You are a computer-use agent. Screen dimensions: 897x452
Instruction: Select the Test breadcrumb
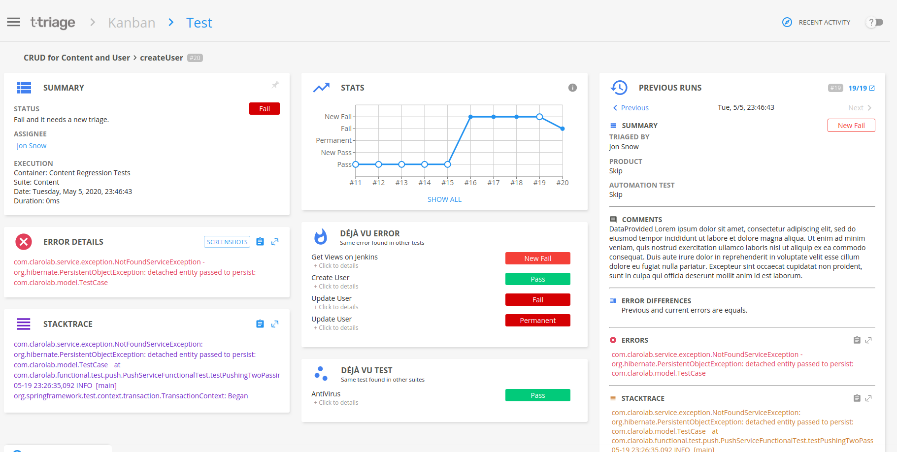point(199,23)
